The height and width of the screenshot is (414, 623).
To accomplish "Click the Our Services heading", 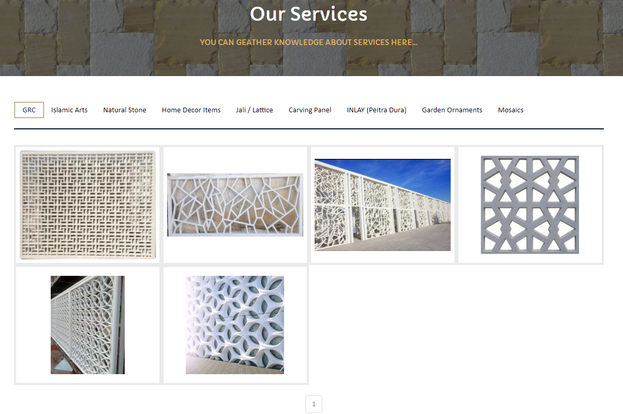I will tap(309, 14).
